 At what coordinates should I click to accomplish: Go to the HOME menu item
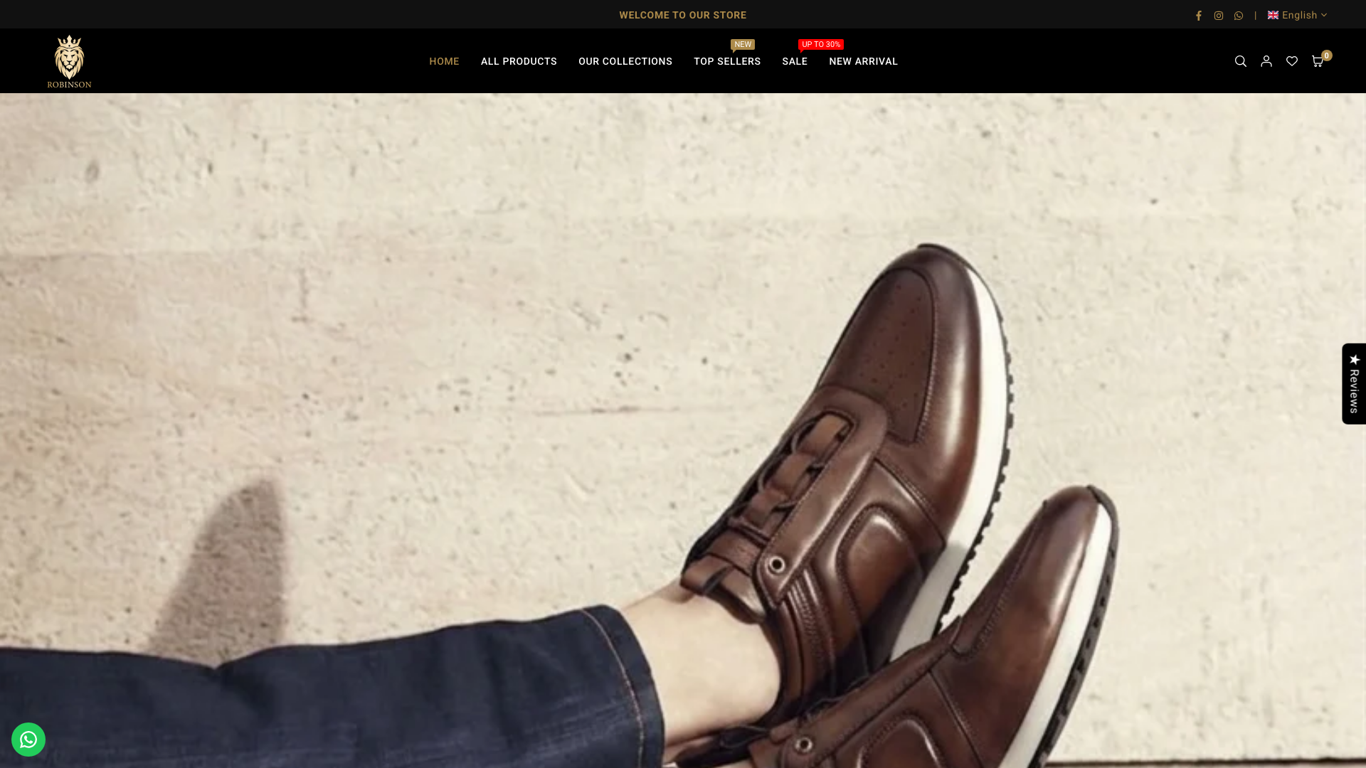(444, 61)
